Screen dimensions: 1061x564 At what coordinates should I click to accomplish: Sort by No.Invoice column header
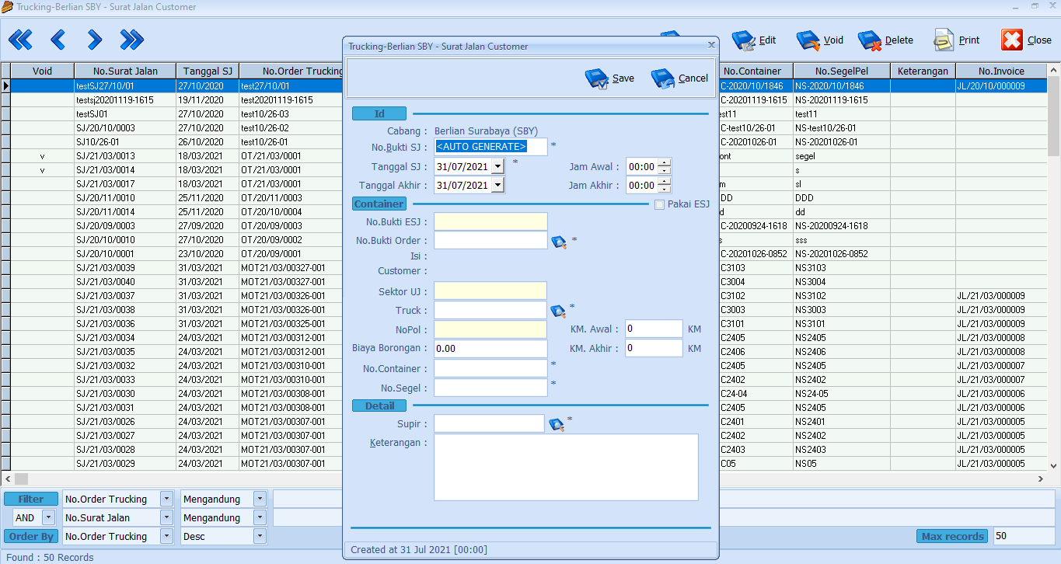click(x=1001, y=71)
